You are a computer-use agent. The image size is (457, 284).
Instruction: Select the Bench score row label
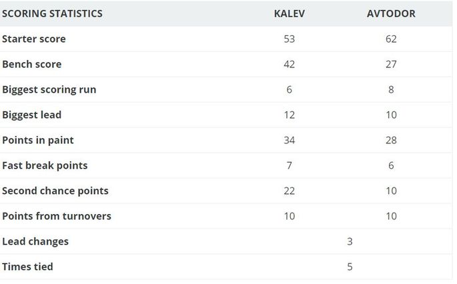click(32, 65)
